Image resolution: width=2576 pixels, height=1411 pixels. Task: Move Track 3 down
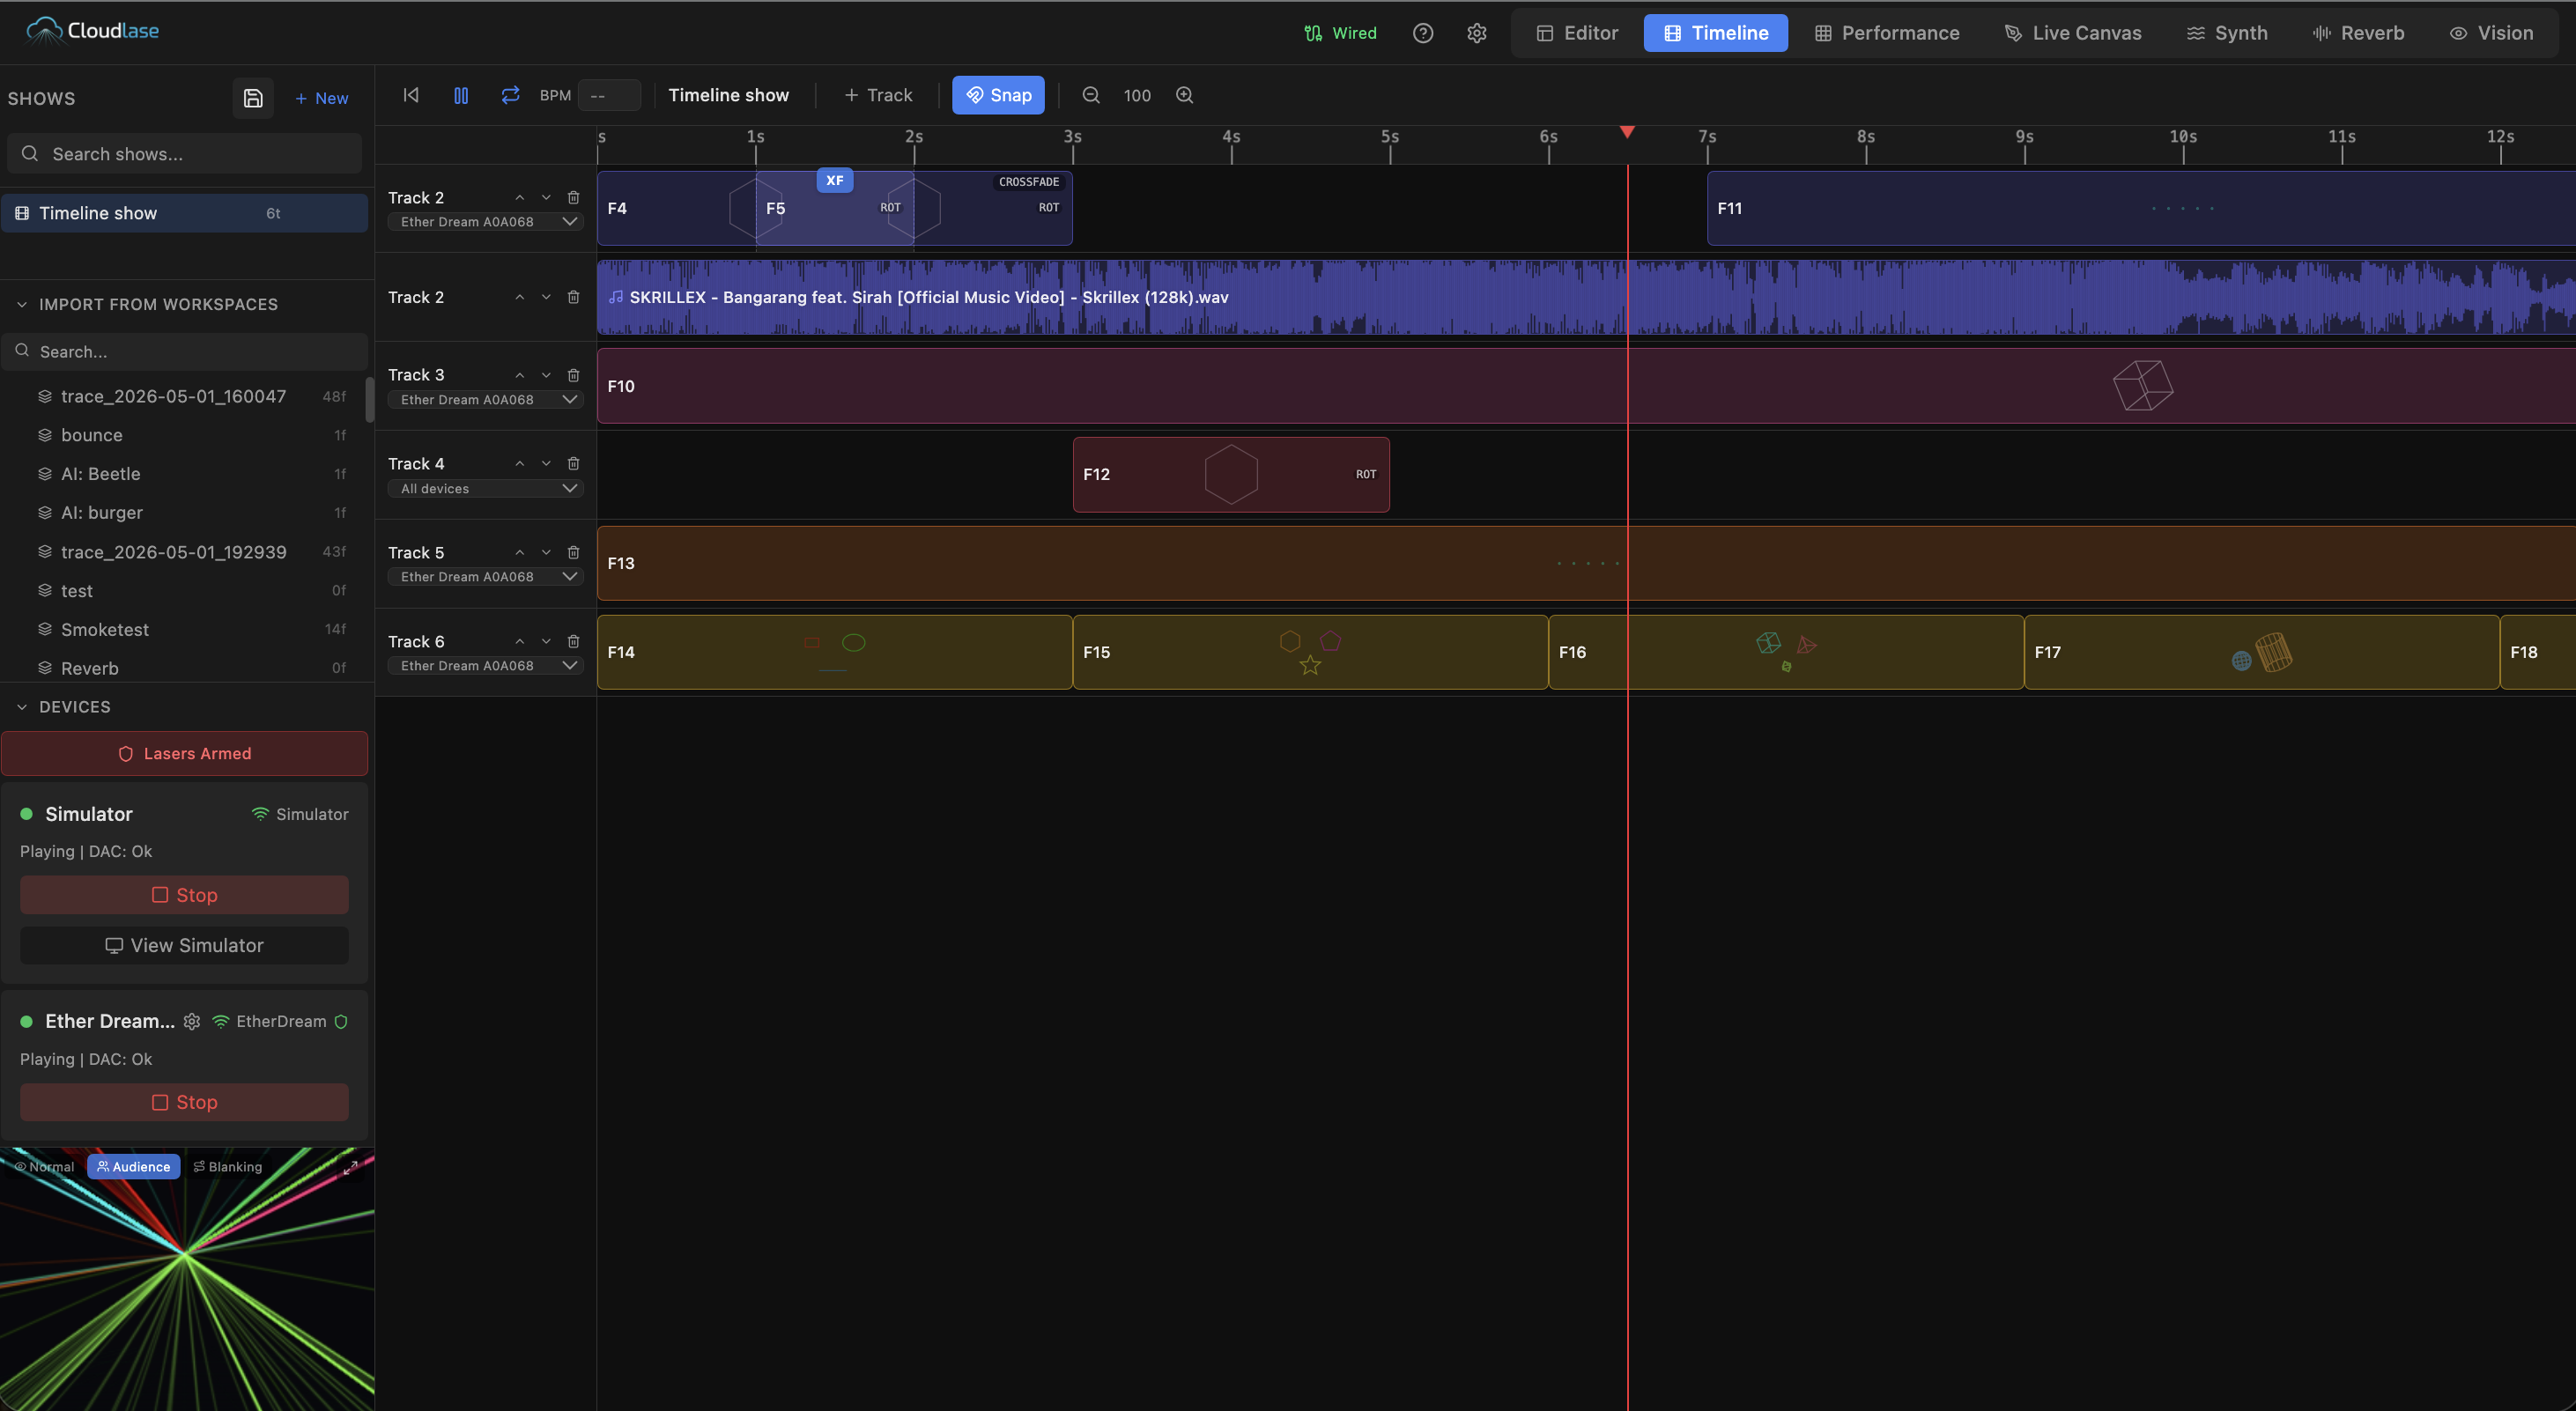coord(546,375)
